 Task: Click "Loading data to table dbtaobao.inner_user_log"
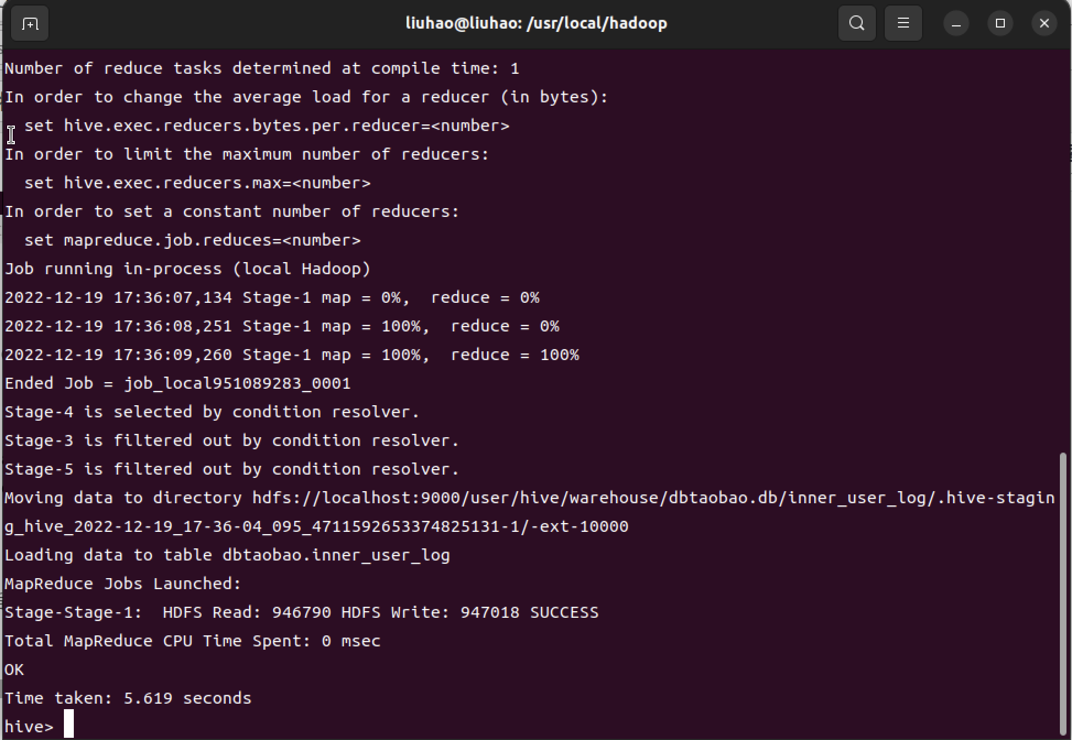tap(227, 555)
